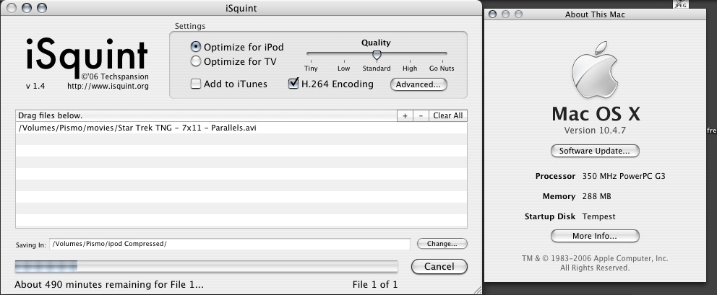Click the 'File 1 of 1' status text

375,284
